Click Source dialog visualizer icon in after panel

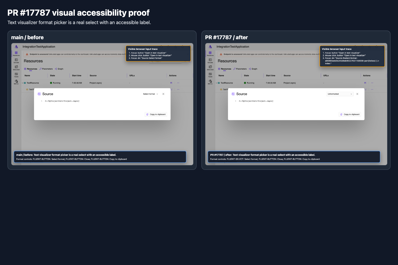tap(233, 94)
